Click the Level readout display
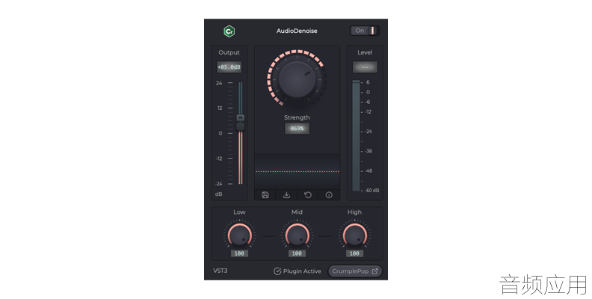The image size is (592, 299). point(365,67)
